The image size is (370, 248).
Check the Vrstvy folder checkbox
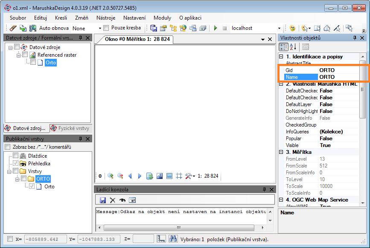coord(15,171)
